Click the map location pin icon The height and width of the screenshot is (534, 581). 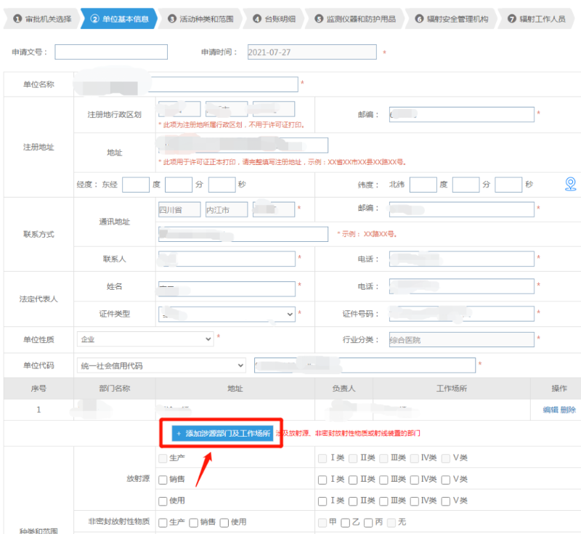(x=571, y=185)
